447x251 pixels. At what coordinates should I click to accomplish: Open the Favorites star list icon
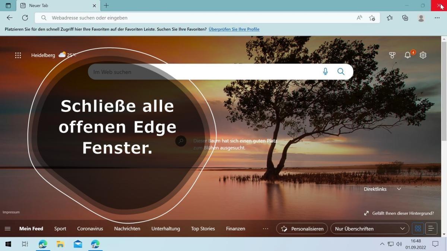coord(390,18)
